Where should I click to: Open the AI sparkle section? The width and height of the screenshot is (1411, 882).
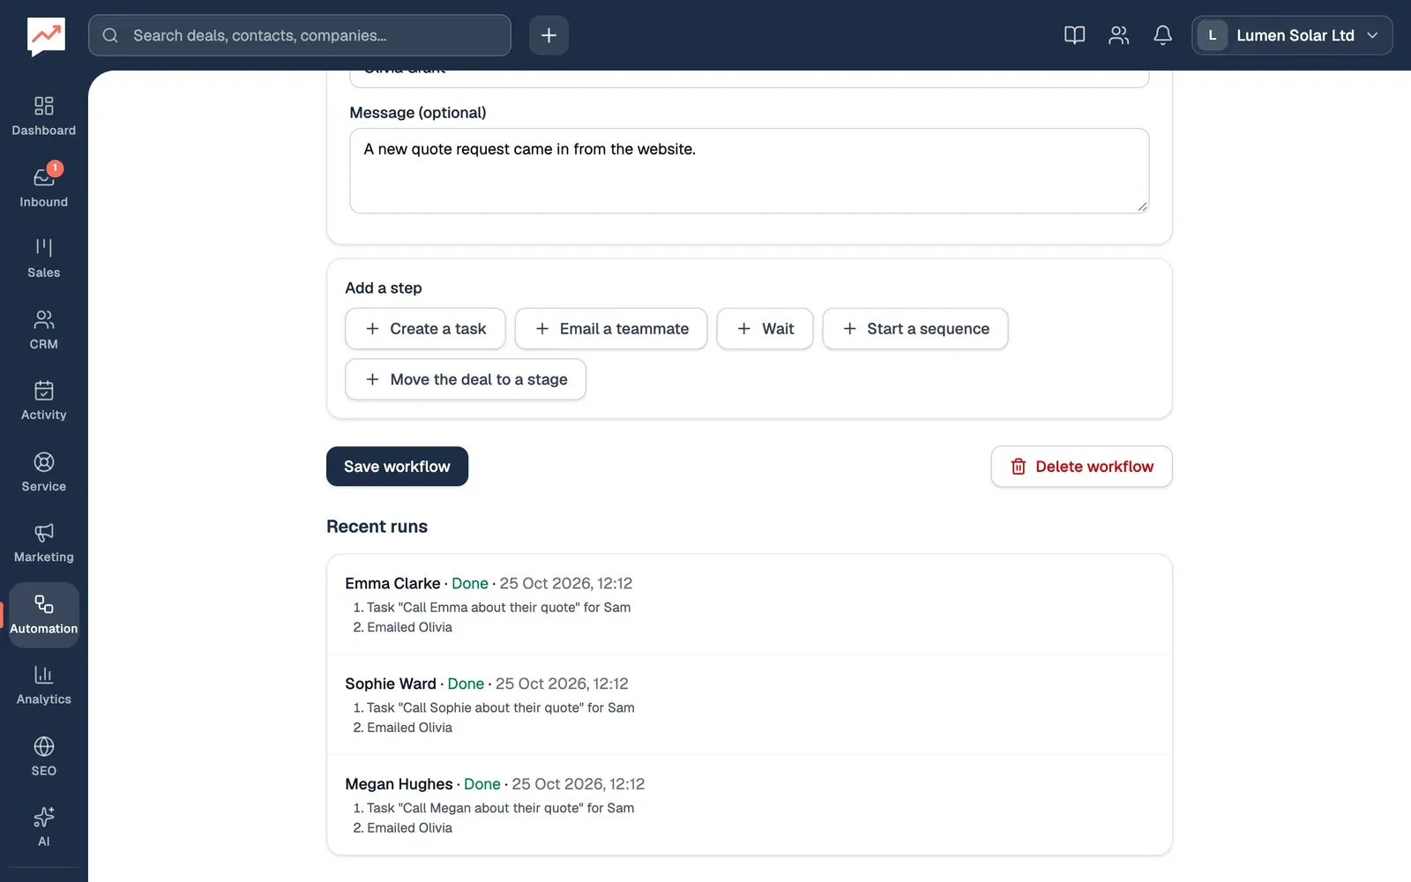[44, 827]
